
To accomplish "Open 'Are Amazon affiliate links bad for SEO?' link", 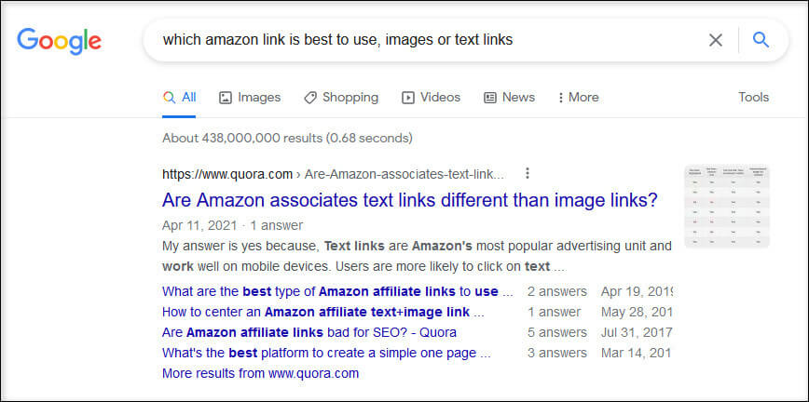I will click(x=309, y=333).
